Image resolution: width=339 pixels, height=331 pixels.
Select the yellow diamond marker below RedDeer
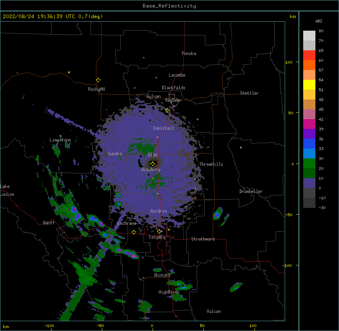167,110
